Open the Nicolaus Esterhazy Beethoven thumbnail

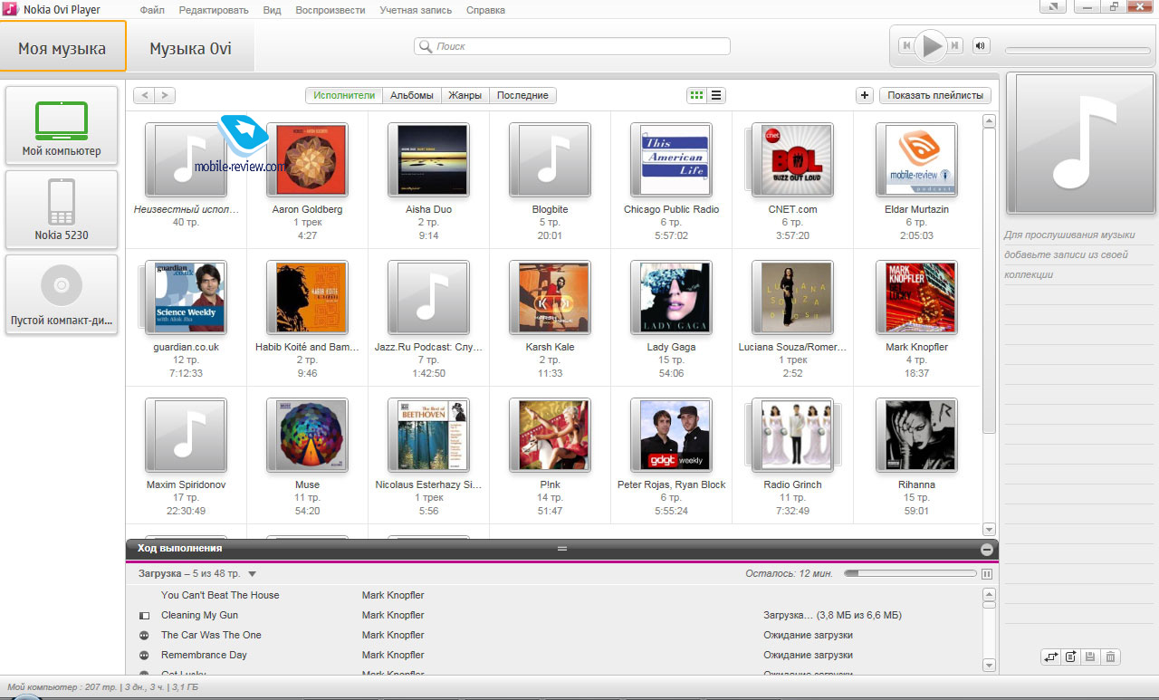[x=429, y=436]
